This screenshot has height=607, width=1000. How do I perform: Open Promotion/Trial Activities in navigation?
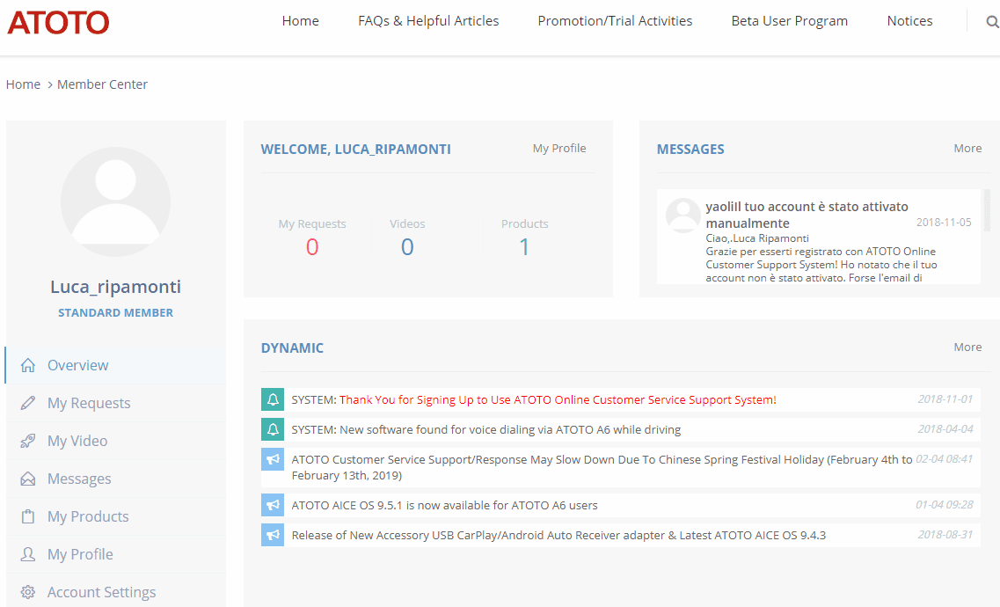pyautogui.click(x=615, y=21)
